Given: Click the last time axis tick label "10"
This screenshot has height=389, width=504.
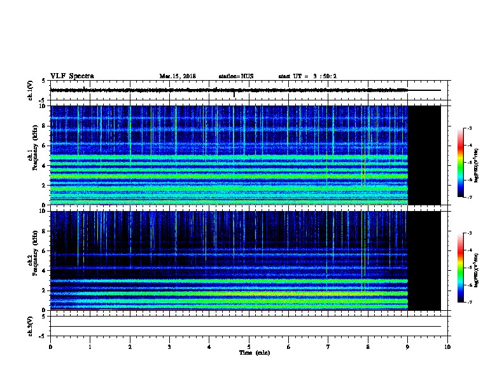Looking at the screenshot, I should [447, 346].
